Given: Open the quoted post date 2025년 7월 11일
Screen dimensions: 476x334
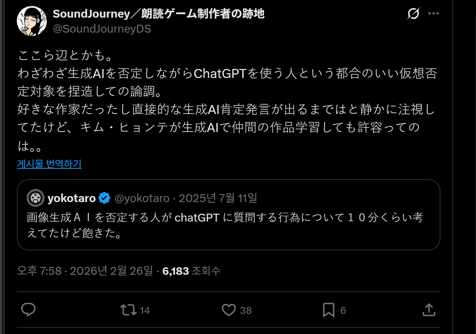Looking at the screenshot, I should 218,198.
